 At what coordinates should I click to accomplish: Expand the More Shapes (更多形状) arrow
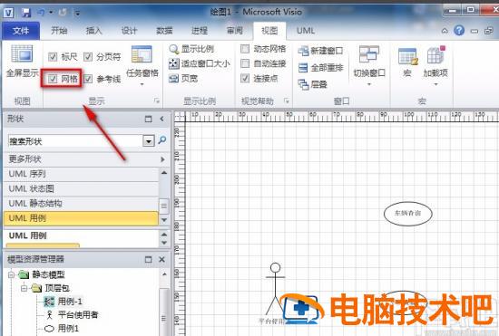pyautogui.click(x=162, y=159)
